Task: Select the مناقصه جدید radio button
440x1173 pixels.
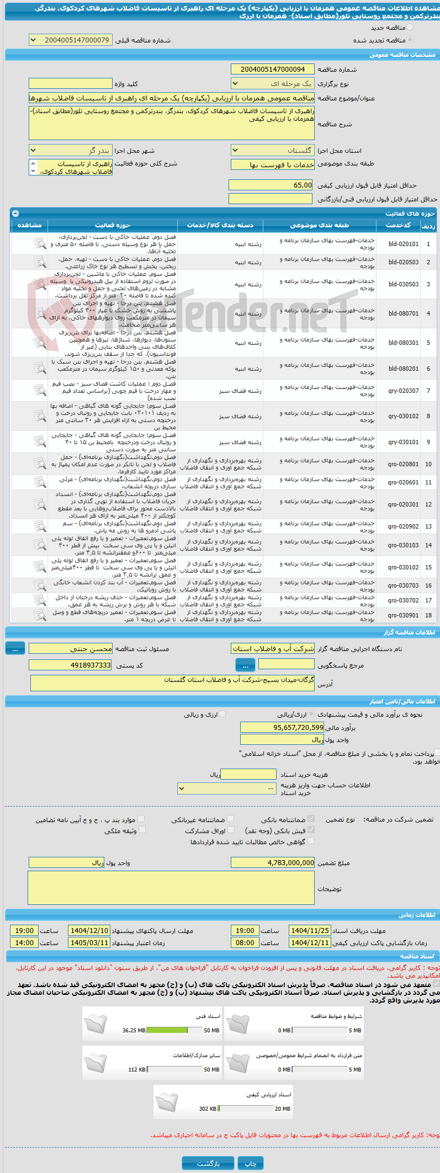Action: 410,27
